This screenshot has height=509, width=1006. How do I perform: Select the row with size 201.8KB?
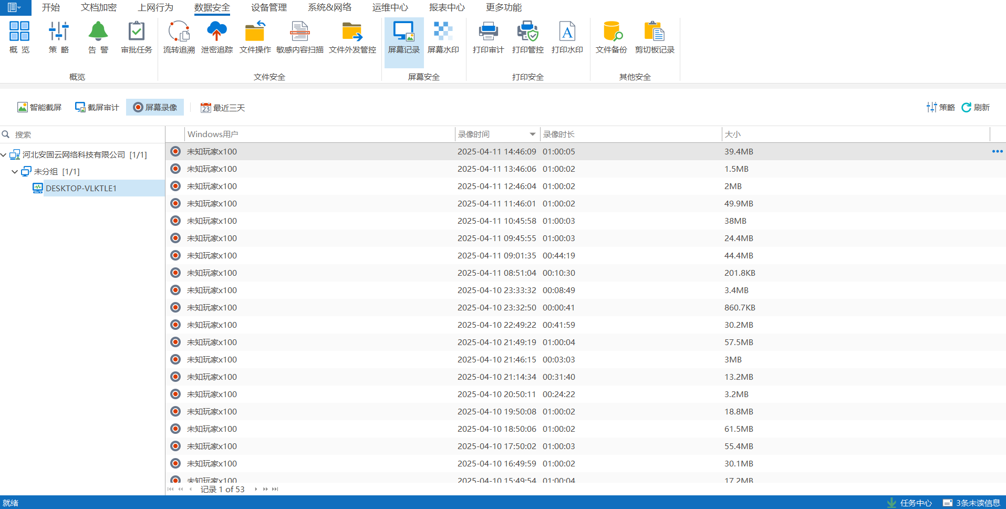tap(586, 273)
